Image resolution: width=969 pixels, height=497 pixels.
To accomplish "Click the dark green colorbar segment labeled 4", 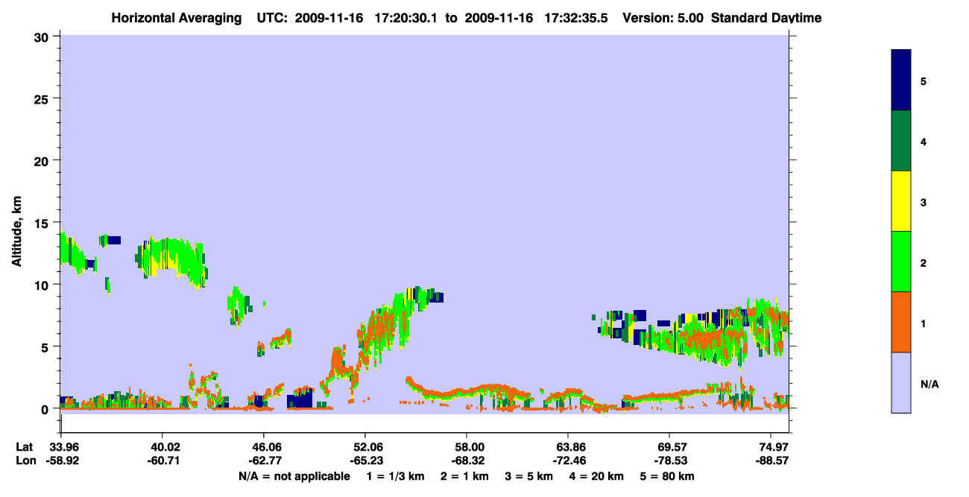I will tap(901, 141).
